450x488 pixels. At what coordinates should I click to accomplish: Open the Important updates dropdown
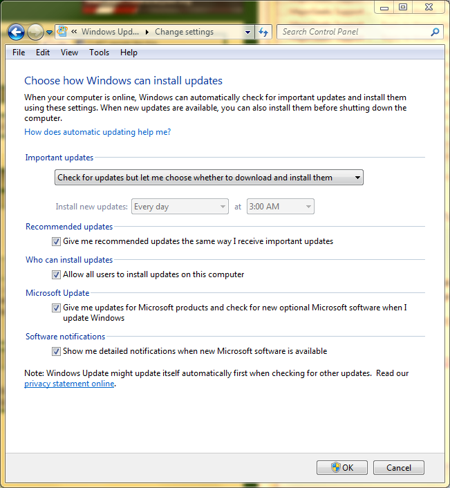[x=209, y=178]
